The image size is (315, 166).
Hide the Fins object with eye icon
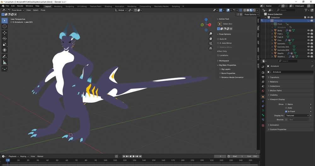click(x=308, y=40)
